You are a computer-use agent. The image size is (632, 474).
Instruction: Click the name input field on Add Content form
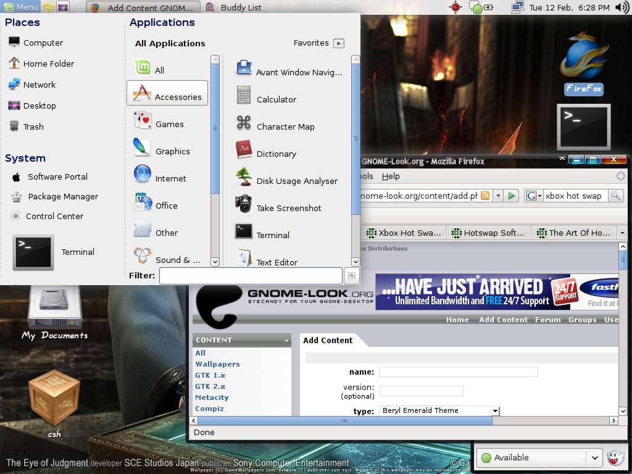click(x=459, y=372)
